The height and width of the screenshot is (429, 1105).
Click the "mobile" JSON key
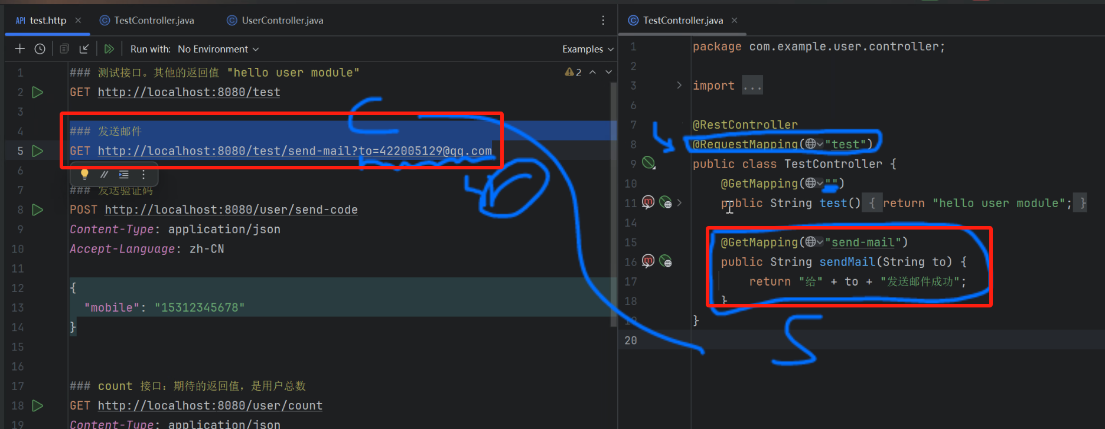coord(112,307)
